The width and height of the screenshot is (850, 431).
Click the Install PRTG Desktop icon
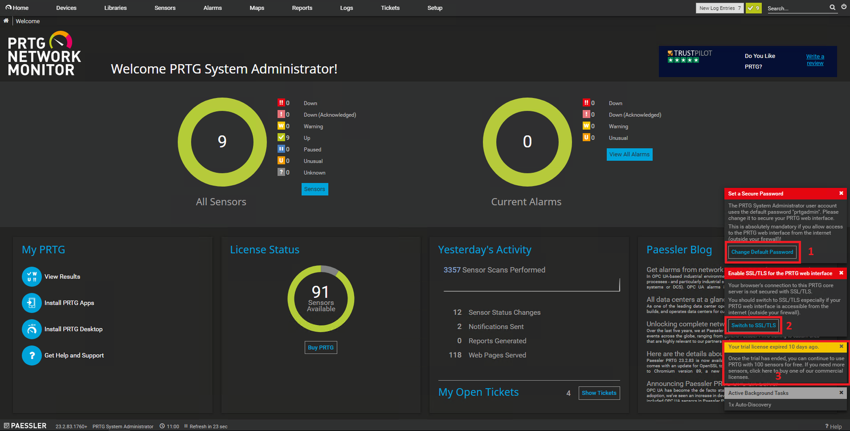[x=31, y=329]
